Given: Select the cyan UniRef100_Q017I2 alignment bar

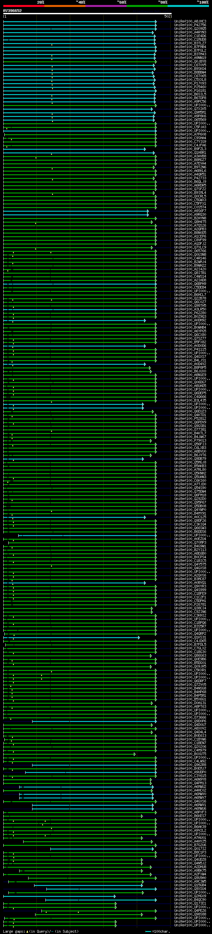Looking at the screenshot, I should tap(101, 849).
